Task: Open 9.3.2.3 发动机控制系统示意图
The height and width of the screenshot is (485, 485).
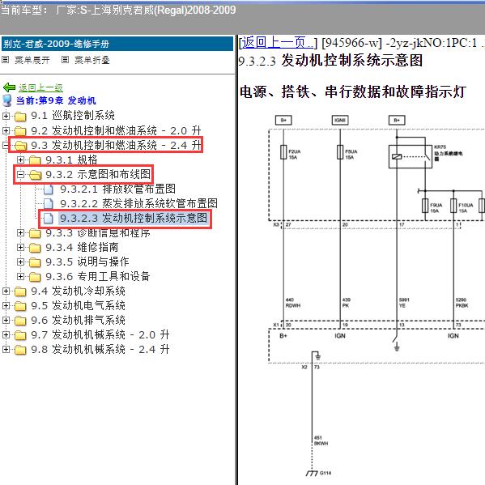Action: [x=134, y=218]
